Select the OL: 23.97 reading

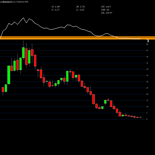tap(107, 13)
